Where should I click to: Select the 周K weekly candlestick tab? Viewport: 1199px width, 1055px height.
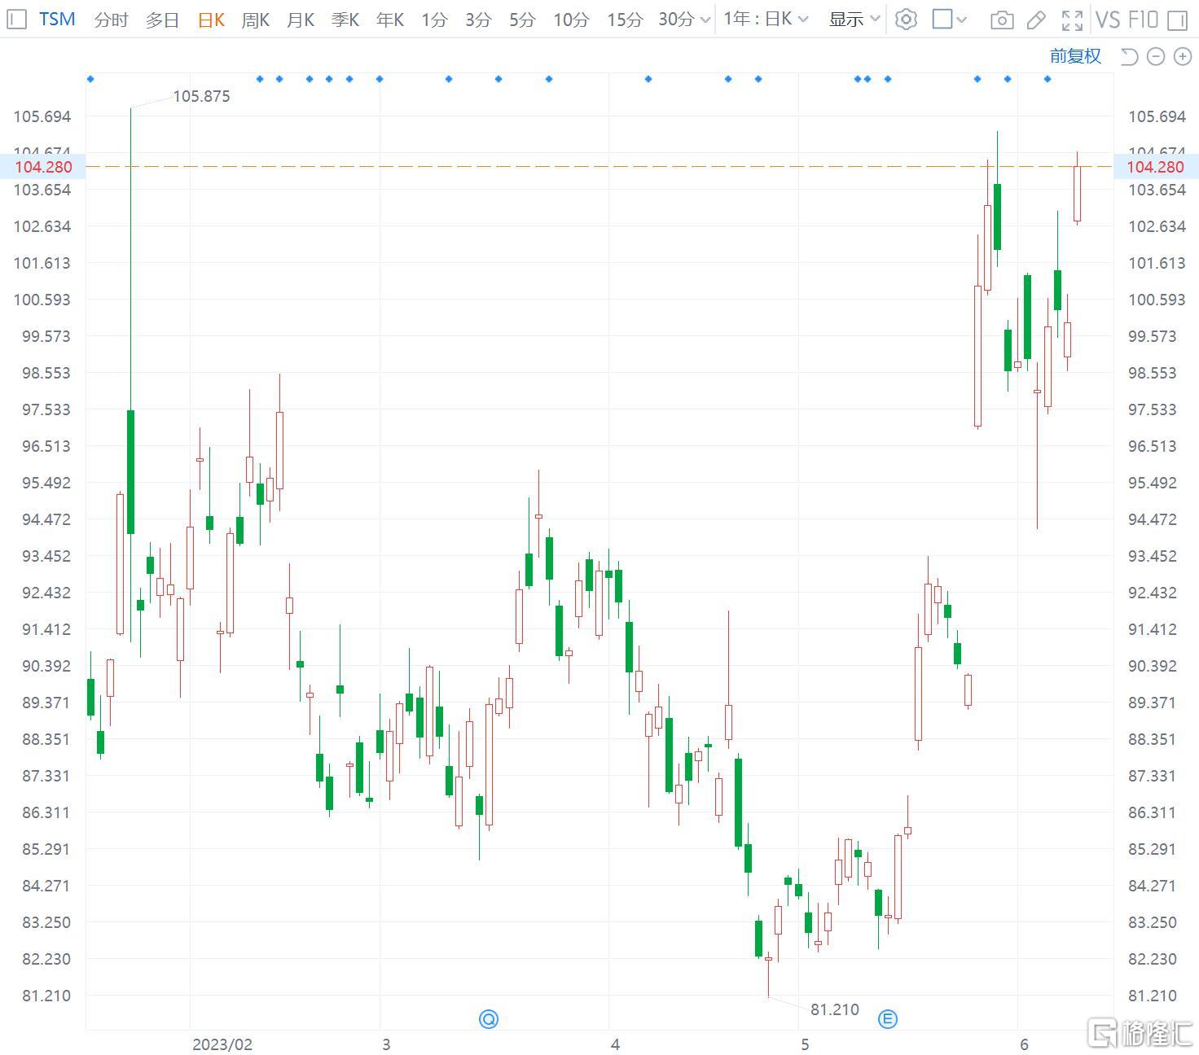[256, 20]
